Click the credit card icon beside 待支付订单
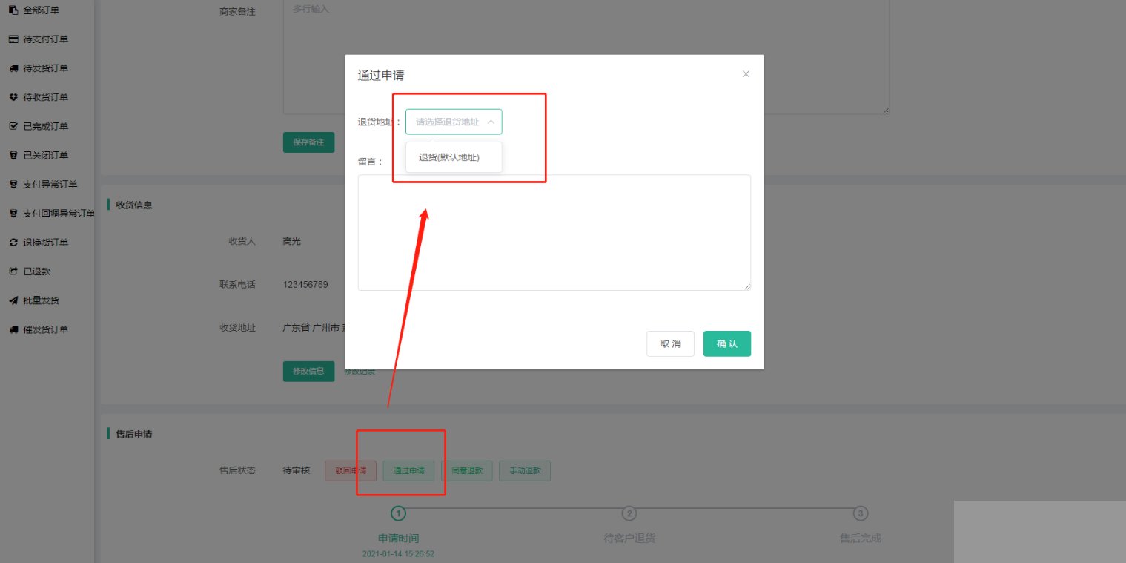 click(13, 39)
